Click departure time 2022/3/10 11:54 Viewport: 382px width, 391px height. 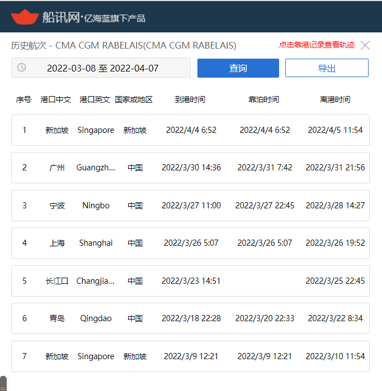(x=336, y=356)
